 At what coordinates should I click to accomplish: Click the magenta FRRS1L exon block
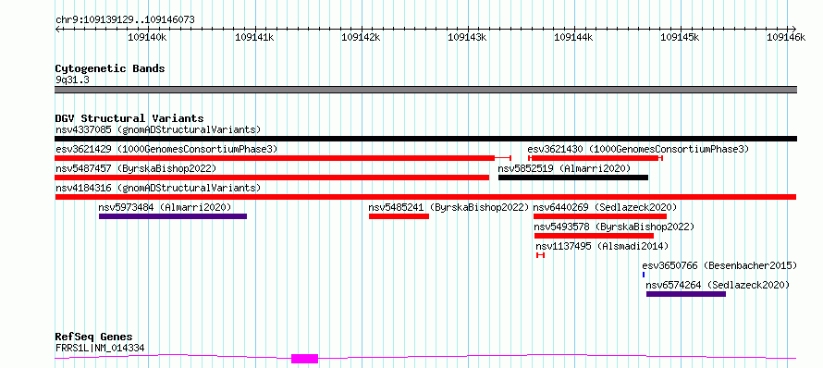point(304,359)
